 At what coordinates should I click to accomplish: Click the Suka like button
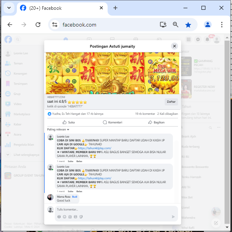click(68, 122)
